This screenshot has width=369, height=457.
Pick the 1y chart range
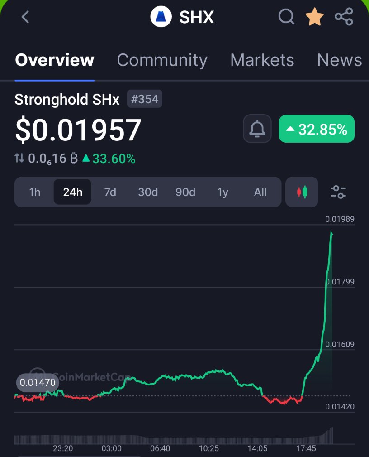coord(222,192)
